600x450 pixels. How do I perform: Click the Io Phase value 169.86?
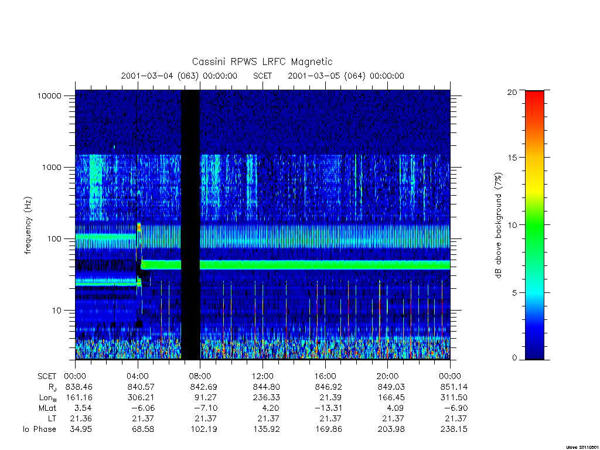(329, 429)
